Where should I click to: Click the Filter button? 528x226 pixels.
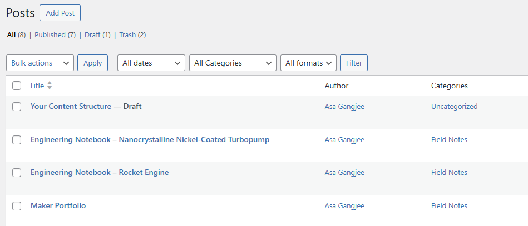click(x=354, y=63)
